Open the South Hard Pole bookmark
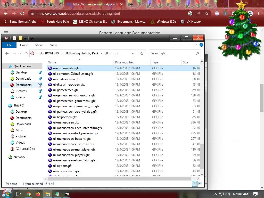Screen dimensions: 264x198 [55, 22]
